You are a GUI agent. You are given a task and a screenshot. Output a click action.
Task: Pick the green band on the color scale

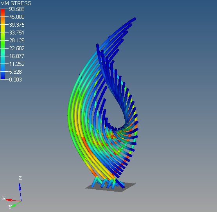click(x=3, y=44)
